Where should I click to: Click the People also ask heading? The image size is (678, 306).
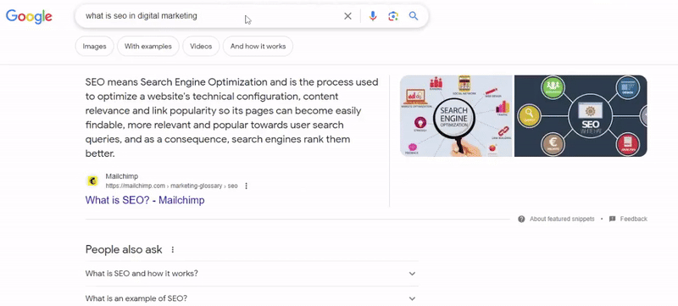coord(124,249)
